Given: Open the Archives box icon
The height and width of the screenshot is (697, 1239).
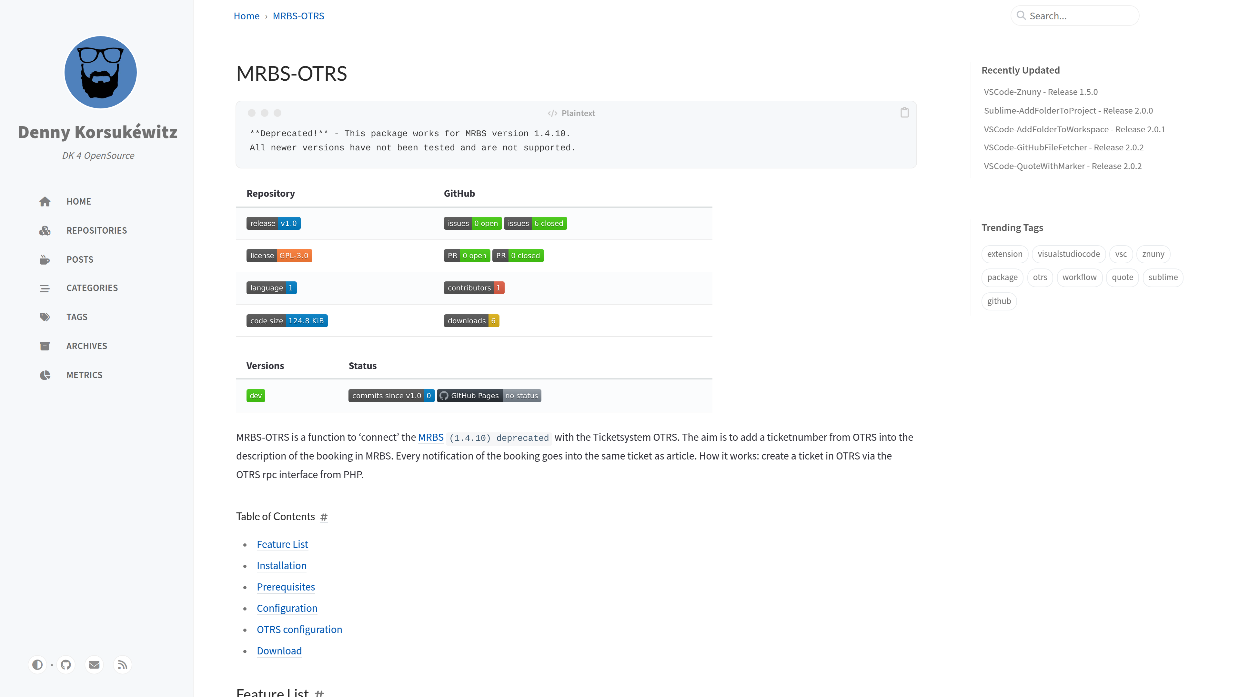Looking at the screenshot, I should tap(45, 346).
